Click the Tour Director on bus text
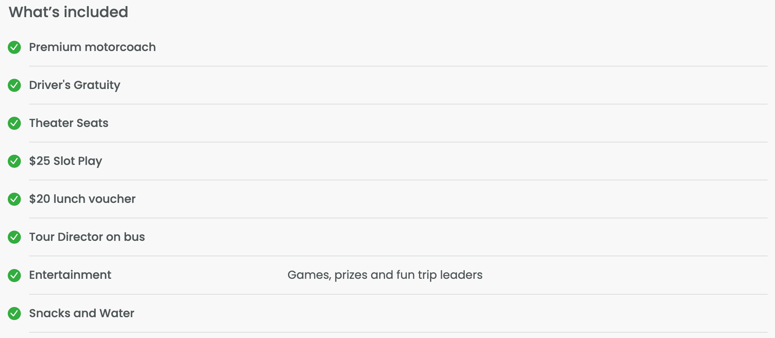Screen dimensions: 775x338 tap(87, 237)
